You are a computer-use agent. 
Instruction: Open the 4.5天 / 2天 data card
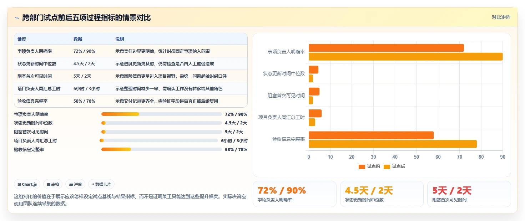[x=382, y=194]
